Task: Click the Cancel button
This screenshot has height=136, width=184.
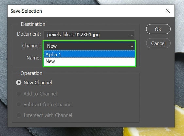Action: pyautogui.click(x=158, y=43)
